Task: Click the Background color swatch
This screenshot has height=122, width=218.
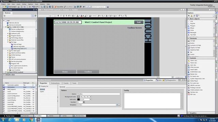Action: 79,97
